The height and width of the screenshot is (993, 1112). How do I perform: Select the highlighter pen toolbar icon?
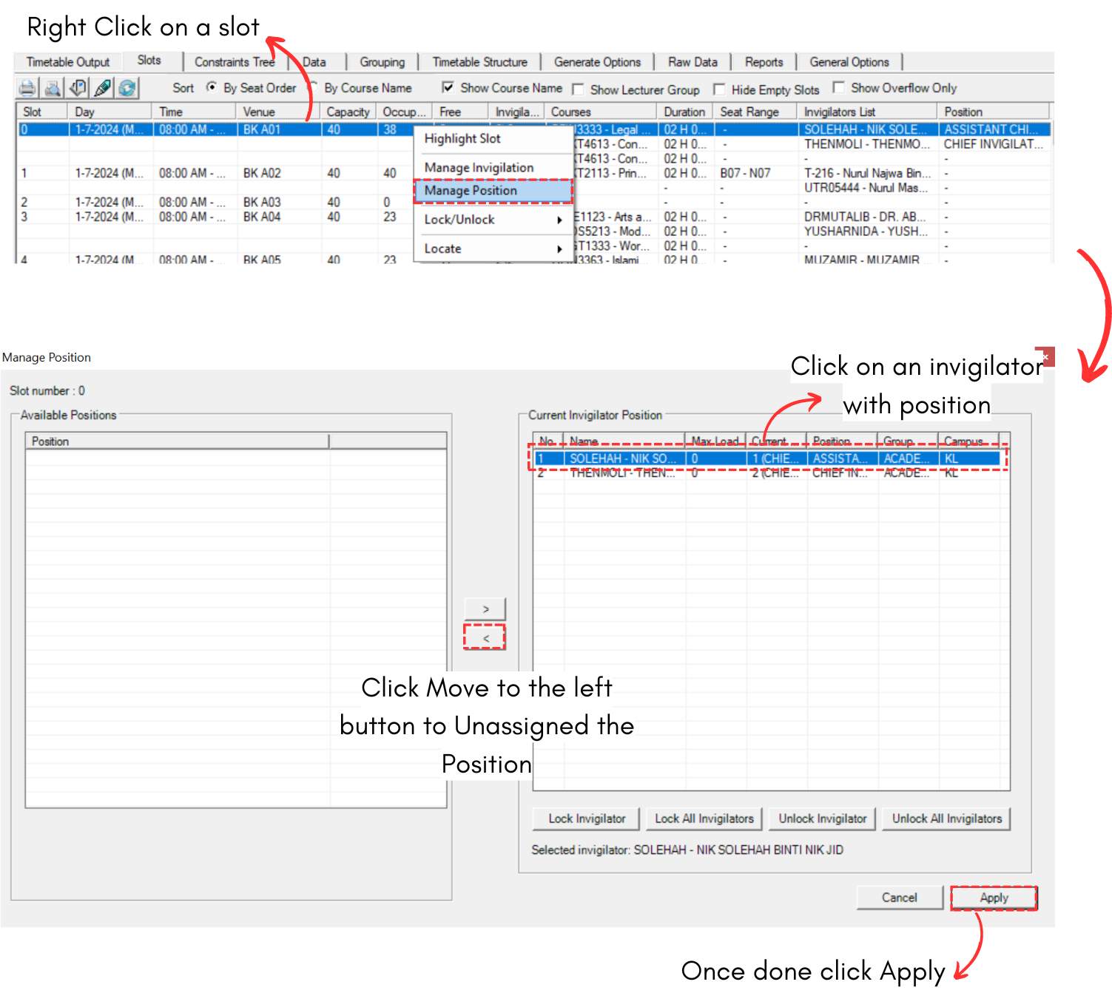[103, 89]
